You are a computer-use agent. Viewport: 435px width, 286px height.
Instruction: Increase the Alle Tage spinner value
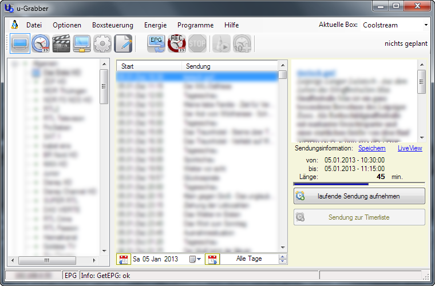click(x=282, y=256)
